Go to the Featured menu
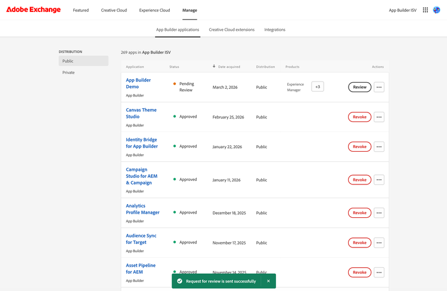The width and height of the screenshot is (447, 291). coord(80,10)
